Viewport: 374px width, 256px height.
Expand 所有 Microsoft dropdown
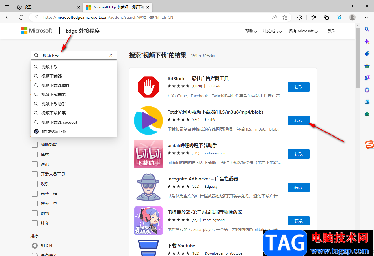click(303, 31)
